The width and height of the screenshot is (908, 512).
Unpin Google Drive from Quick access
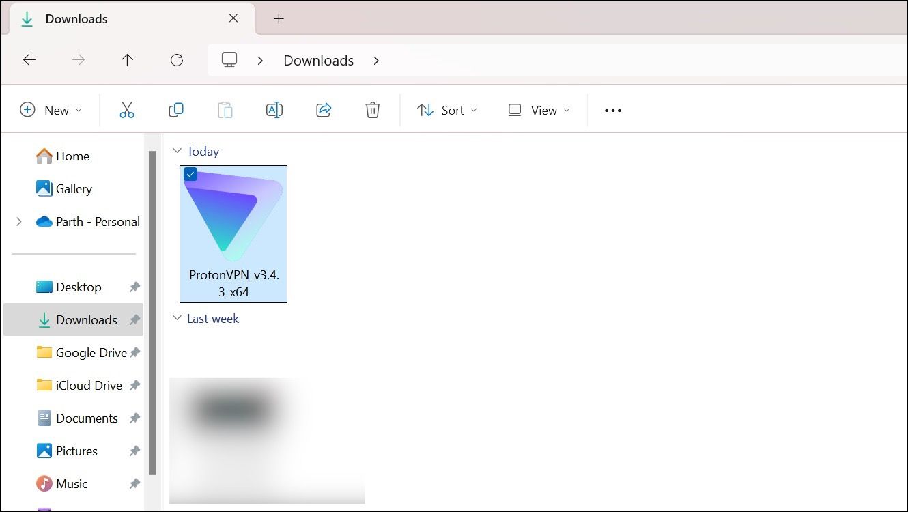coord(134,352)
